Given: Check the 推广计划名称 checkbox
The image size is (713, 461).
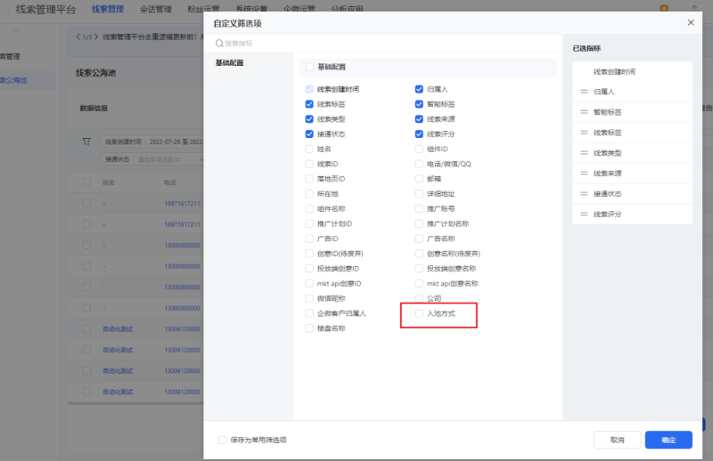Looking at the screenshot, I should 419,224.
